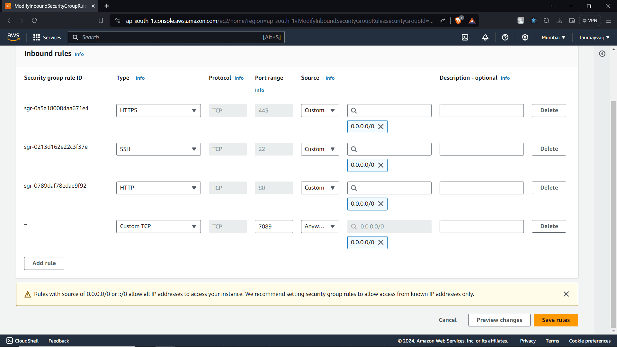Dismiss the source warning banner

click(566, 294)
